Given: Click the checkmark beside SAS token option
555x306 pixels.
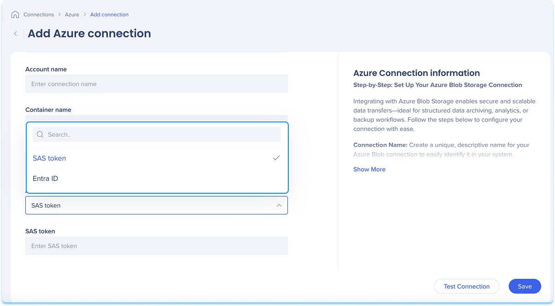Looking at the screenshot, I should 276,158.
